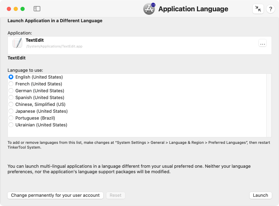Click the language list scrollbar track
279x206 pixels.
(x=269, y=105)
